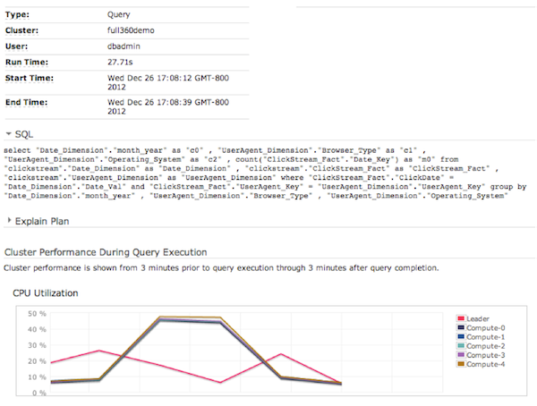Click the Compute-0 legend swatch
The width and height of the screenshot is (537, 406).
point(461,327)
